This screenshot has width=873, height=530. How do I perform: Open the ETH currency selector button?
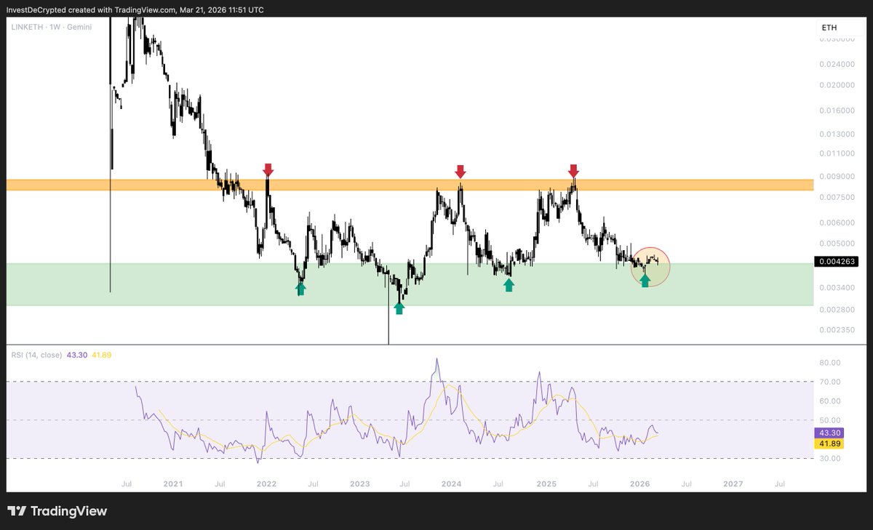[829, 28]
